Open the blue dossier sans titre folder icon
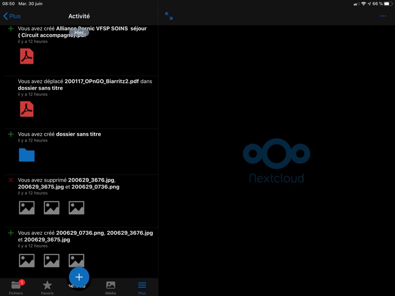Viewport: 395px width, 296px height. click(x=27, y=155)
